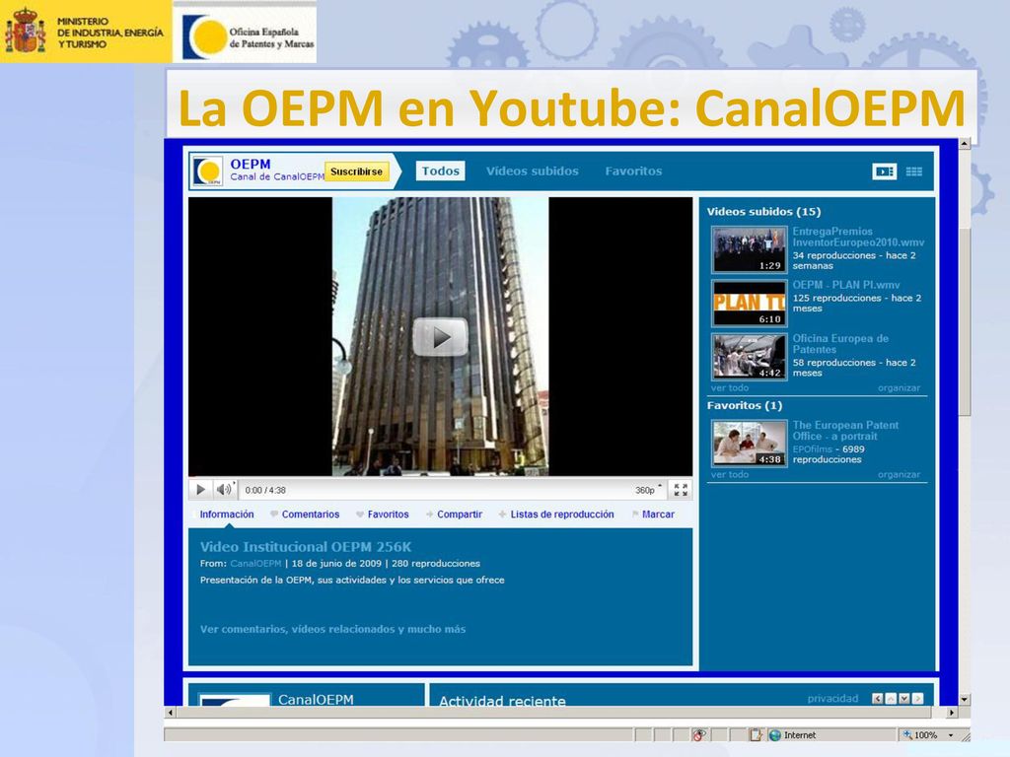Click the OEPM - PLAN PI.wmv title link

845,285
